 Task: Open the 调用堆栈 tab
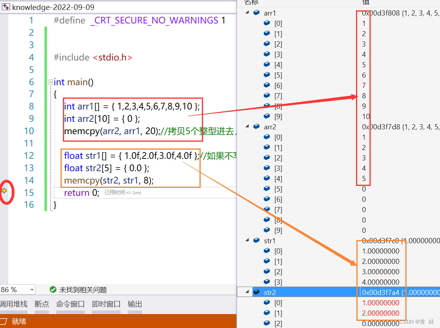pyautogui.click(x=14, y=304)
